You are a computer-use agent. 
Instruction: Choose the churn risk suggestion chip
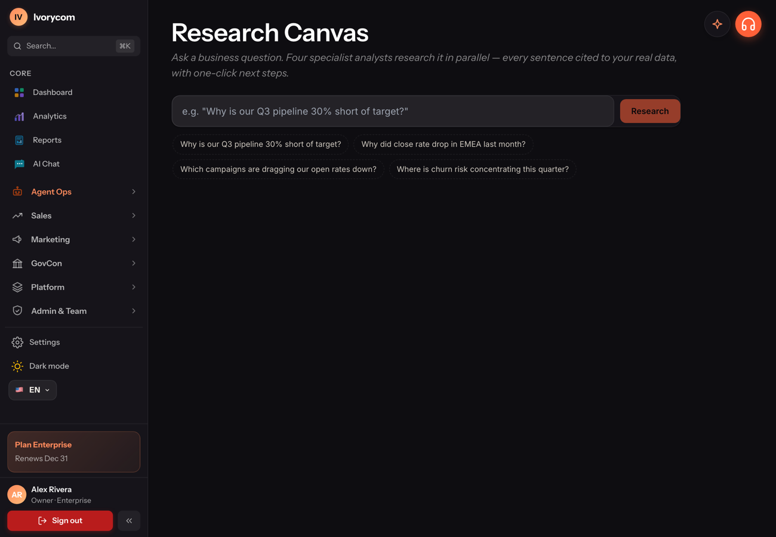click(483, 169)
